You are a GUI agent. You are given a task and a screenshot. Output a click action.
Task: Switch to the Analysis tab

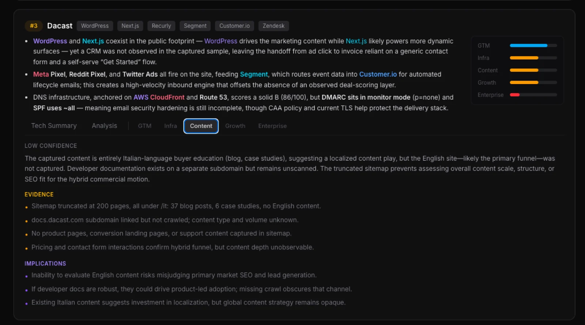(x=104, y=126)
